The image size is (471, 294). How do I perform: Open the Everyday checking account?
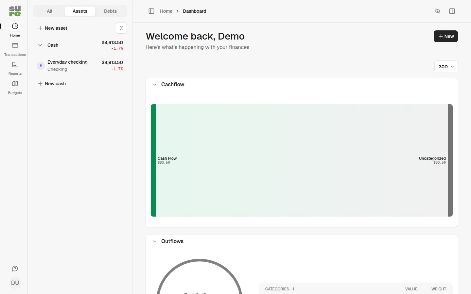(80, 66)
